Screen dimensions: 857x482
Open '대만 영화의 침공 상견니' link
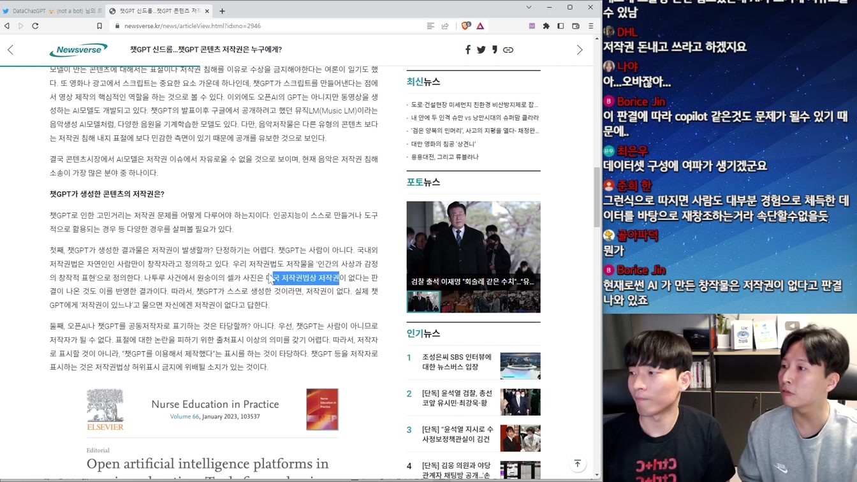(443, 144)
